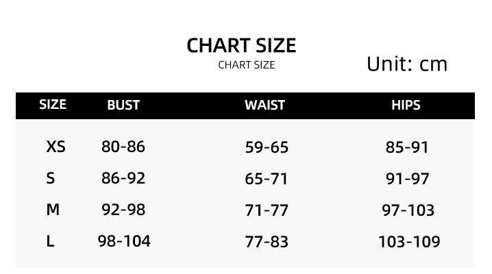Screen dimensions: 492x274
Task: Select the BUST column header
Action: 123,105
